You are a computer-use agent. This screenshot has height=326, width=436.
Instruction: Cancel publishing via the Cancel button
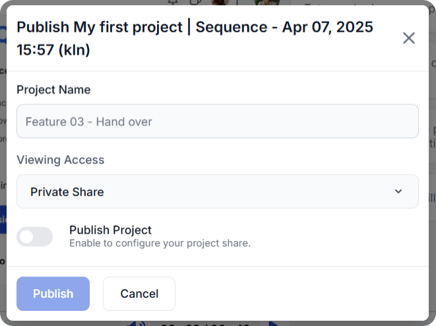tap(139, 294)
